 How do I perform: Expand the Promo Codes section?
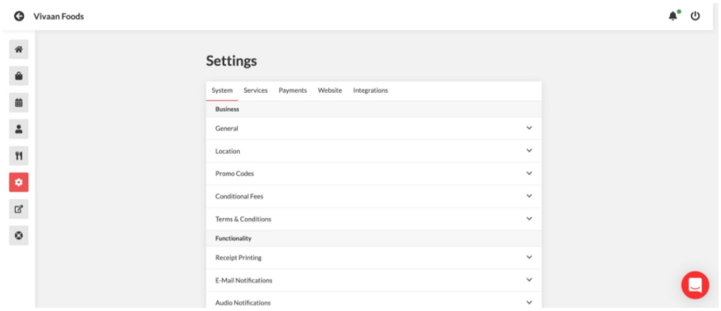(374, 174)
